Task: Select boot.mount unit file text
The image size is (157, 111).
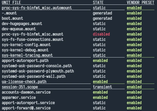Action: [12, 18]
